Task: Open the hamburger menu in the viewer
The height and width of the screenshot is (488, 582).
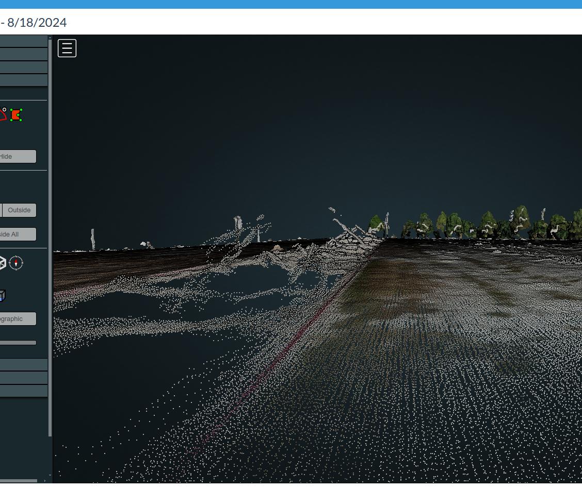Action: tap(67, 48)
